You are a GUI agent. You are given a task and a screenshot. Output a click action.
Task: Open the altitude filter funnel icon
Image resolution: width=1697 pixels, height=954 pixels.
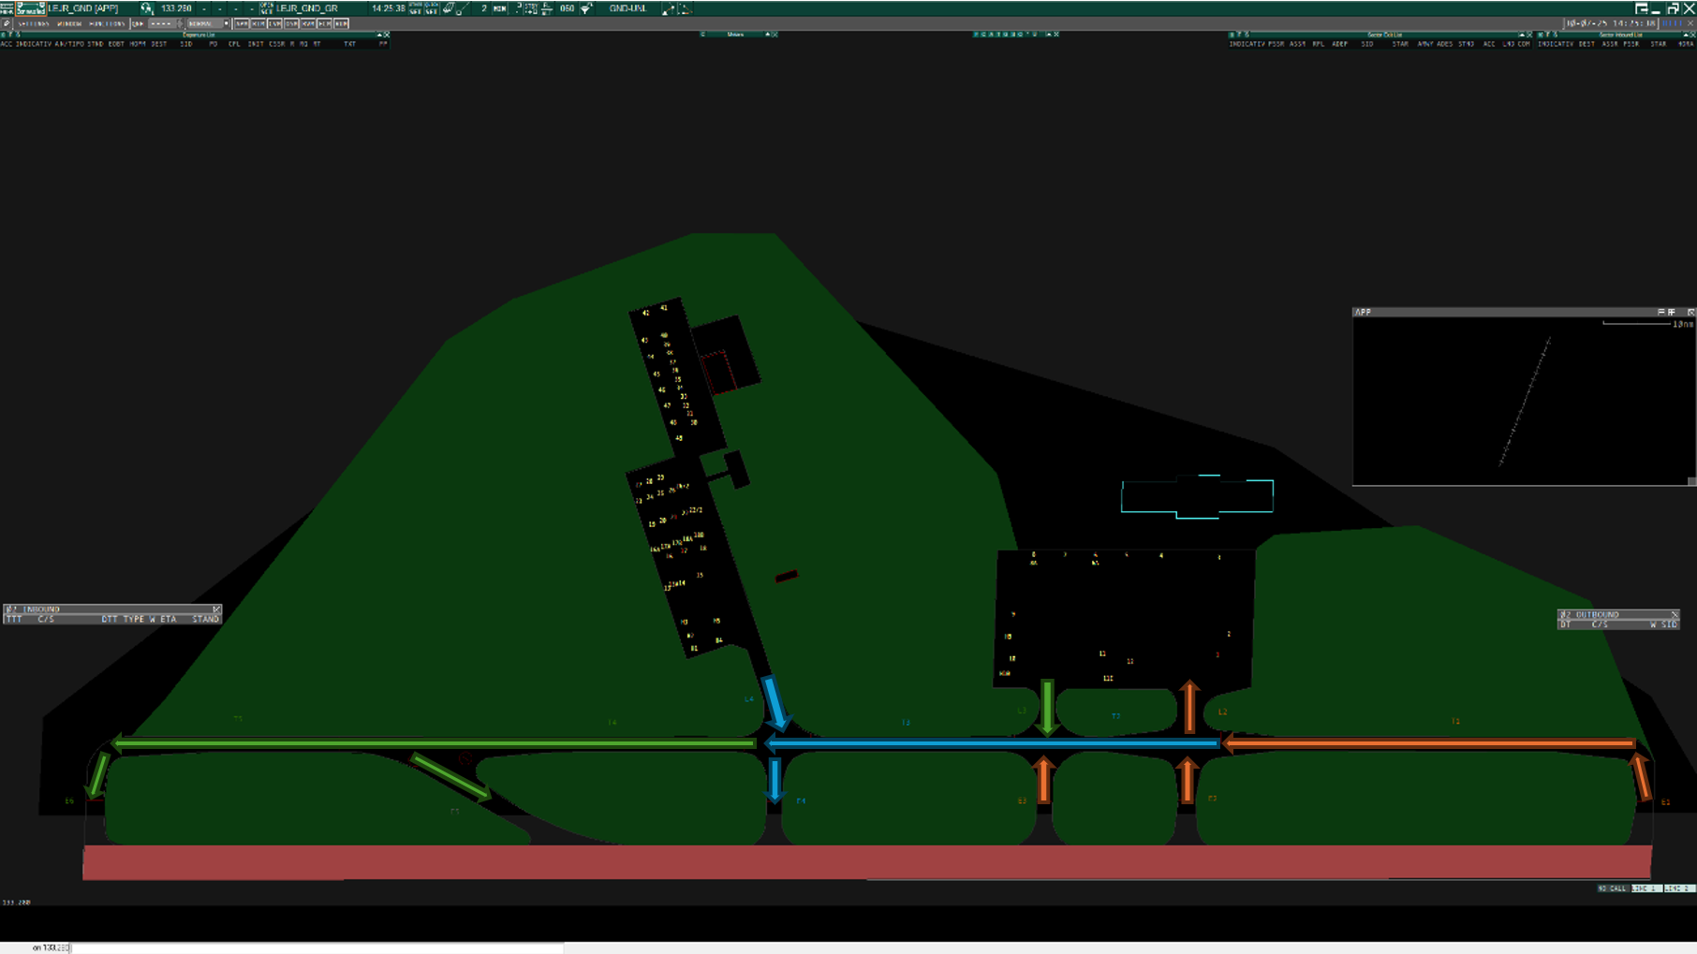(586, 8)
